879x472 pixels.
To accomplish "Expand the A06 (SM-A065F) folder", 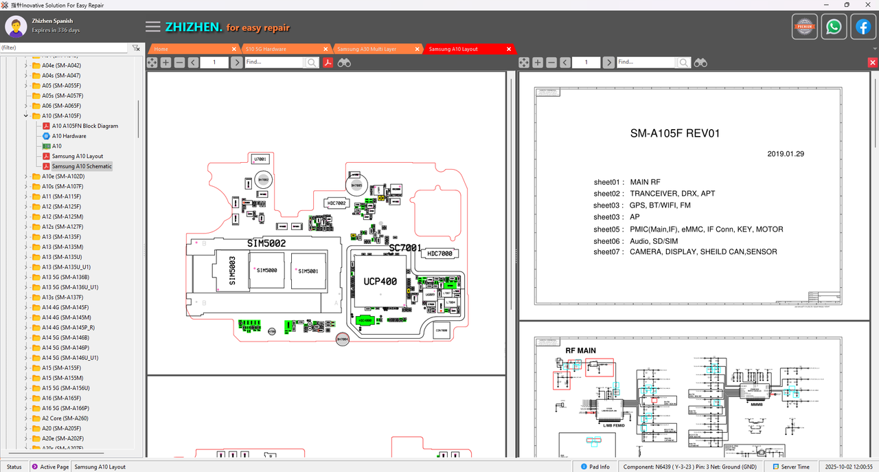I will pyautogui.click(x=26, y=106).
